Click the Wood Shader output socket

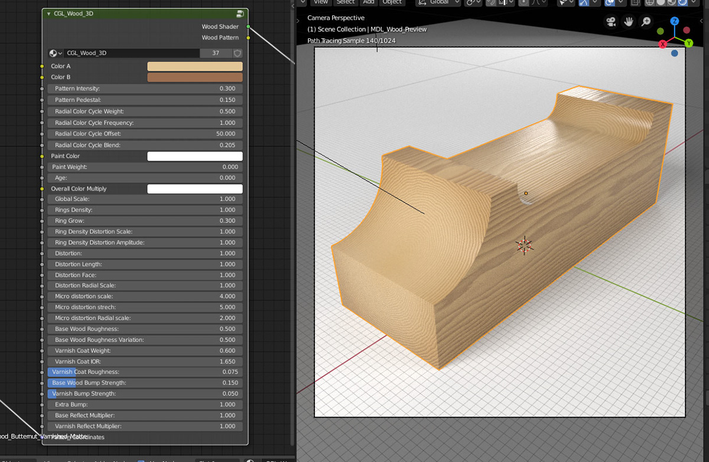pos(248,27)
